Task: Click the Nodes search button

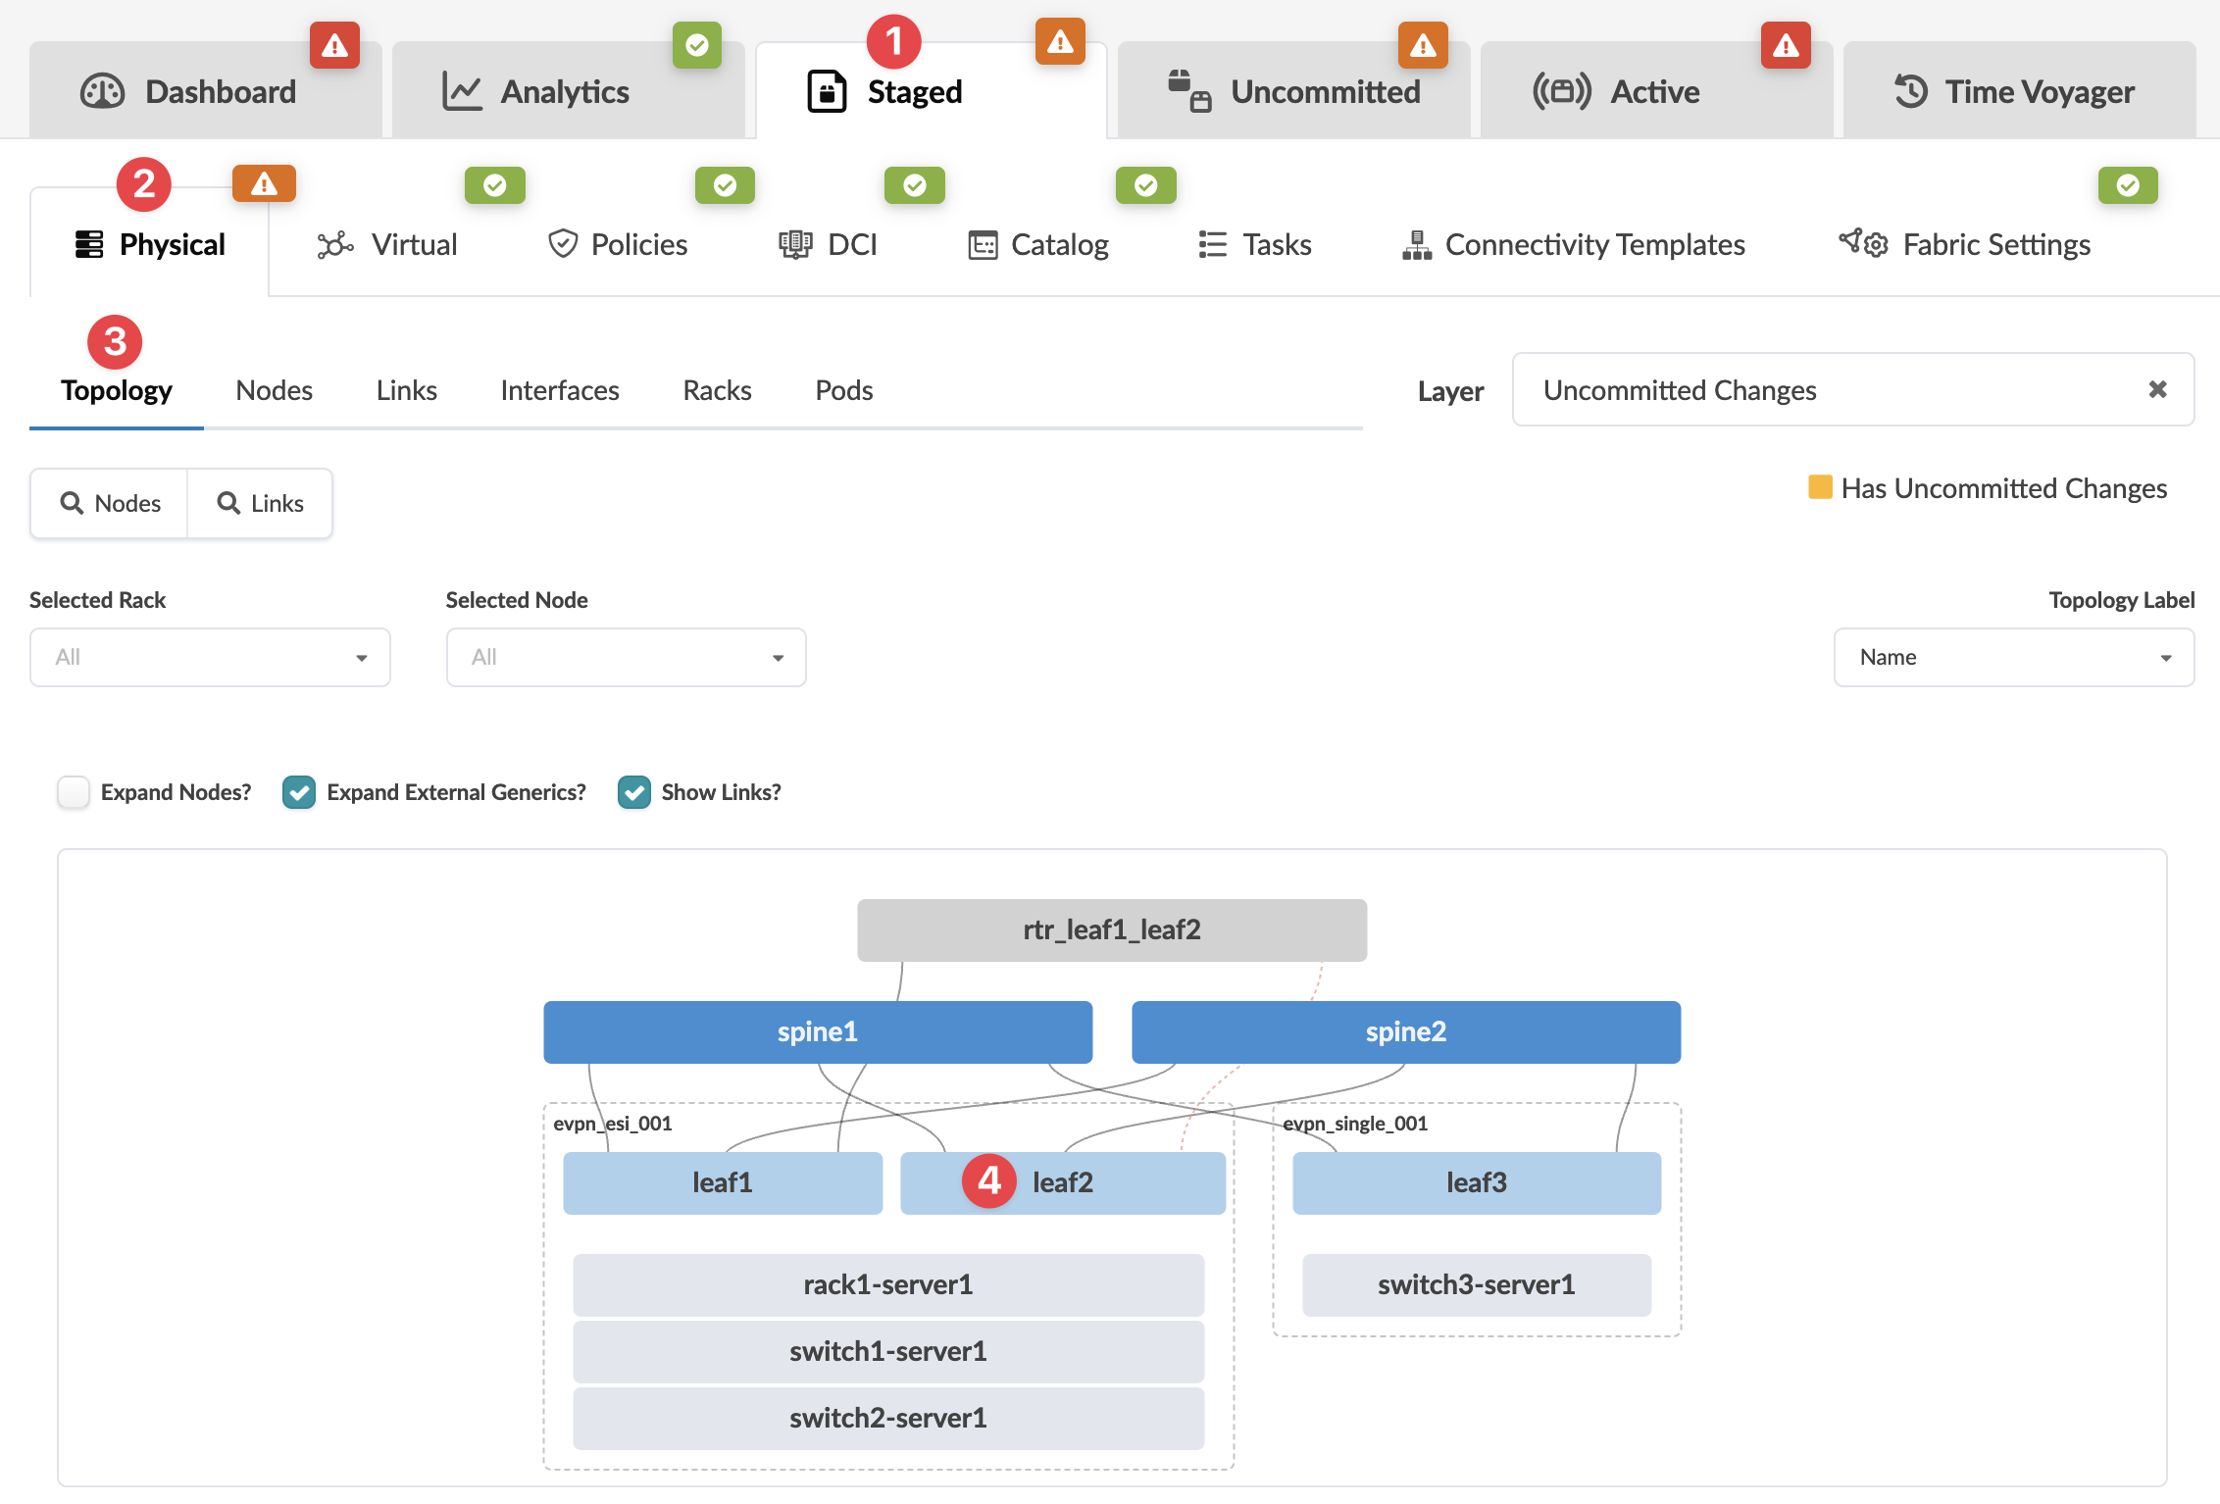Action: coord(110,503)
